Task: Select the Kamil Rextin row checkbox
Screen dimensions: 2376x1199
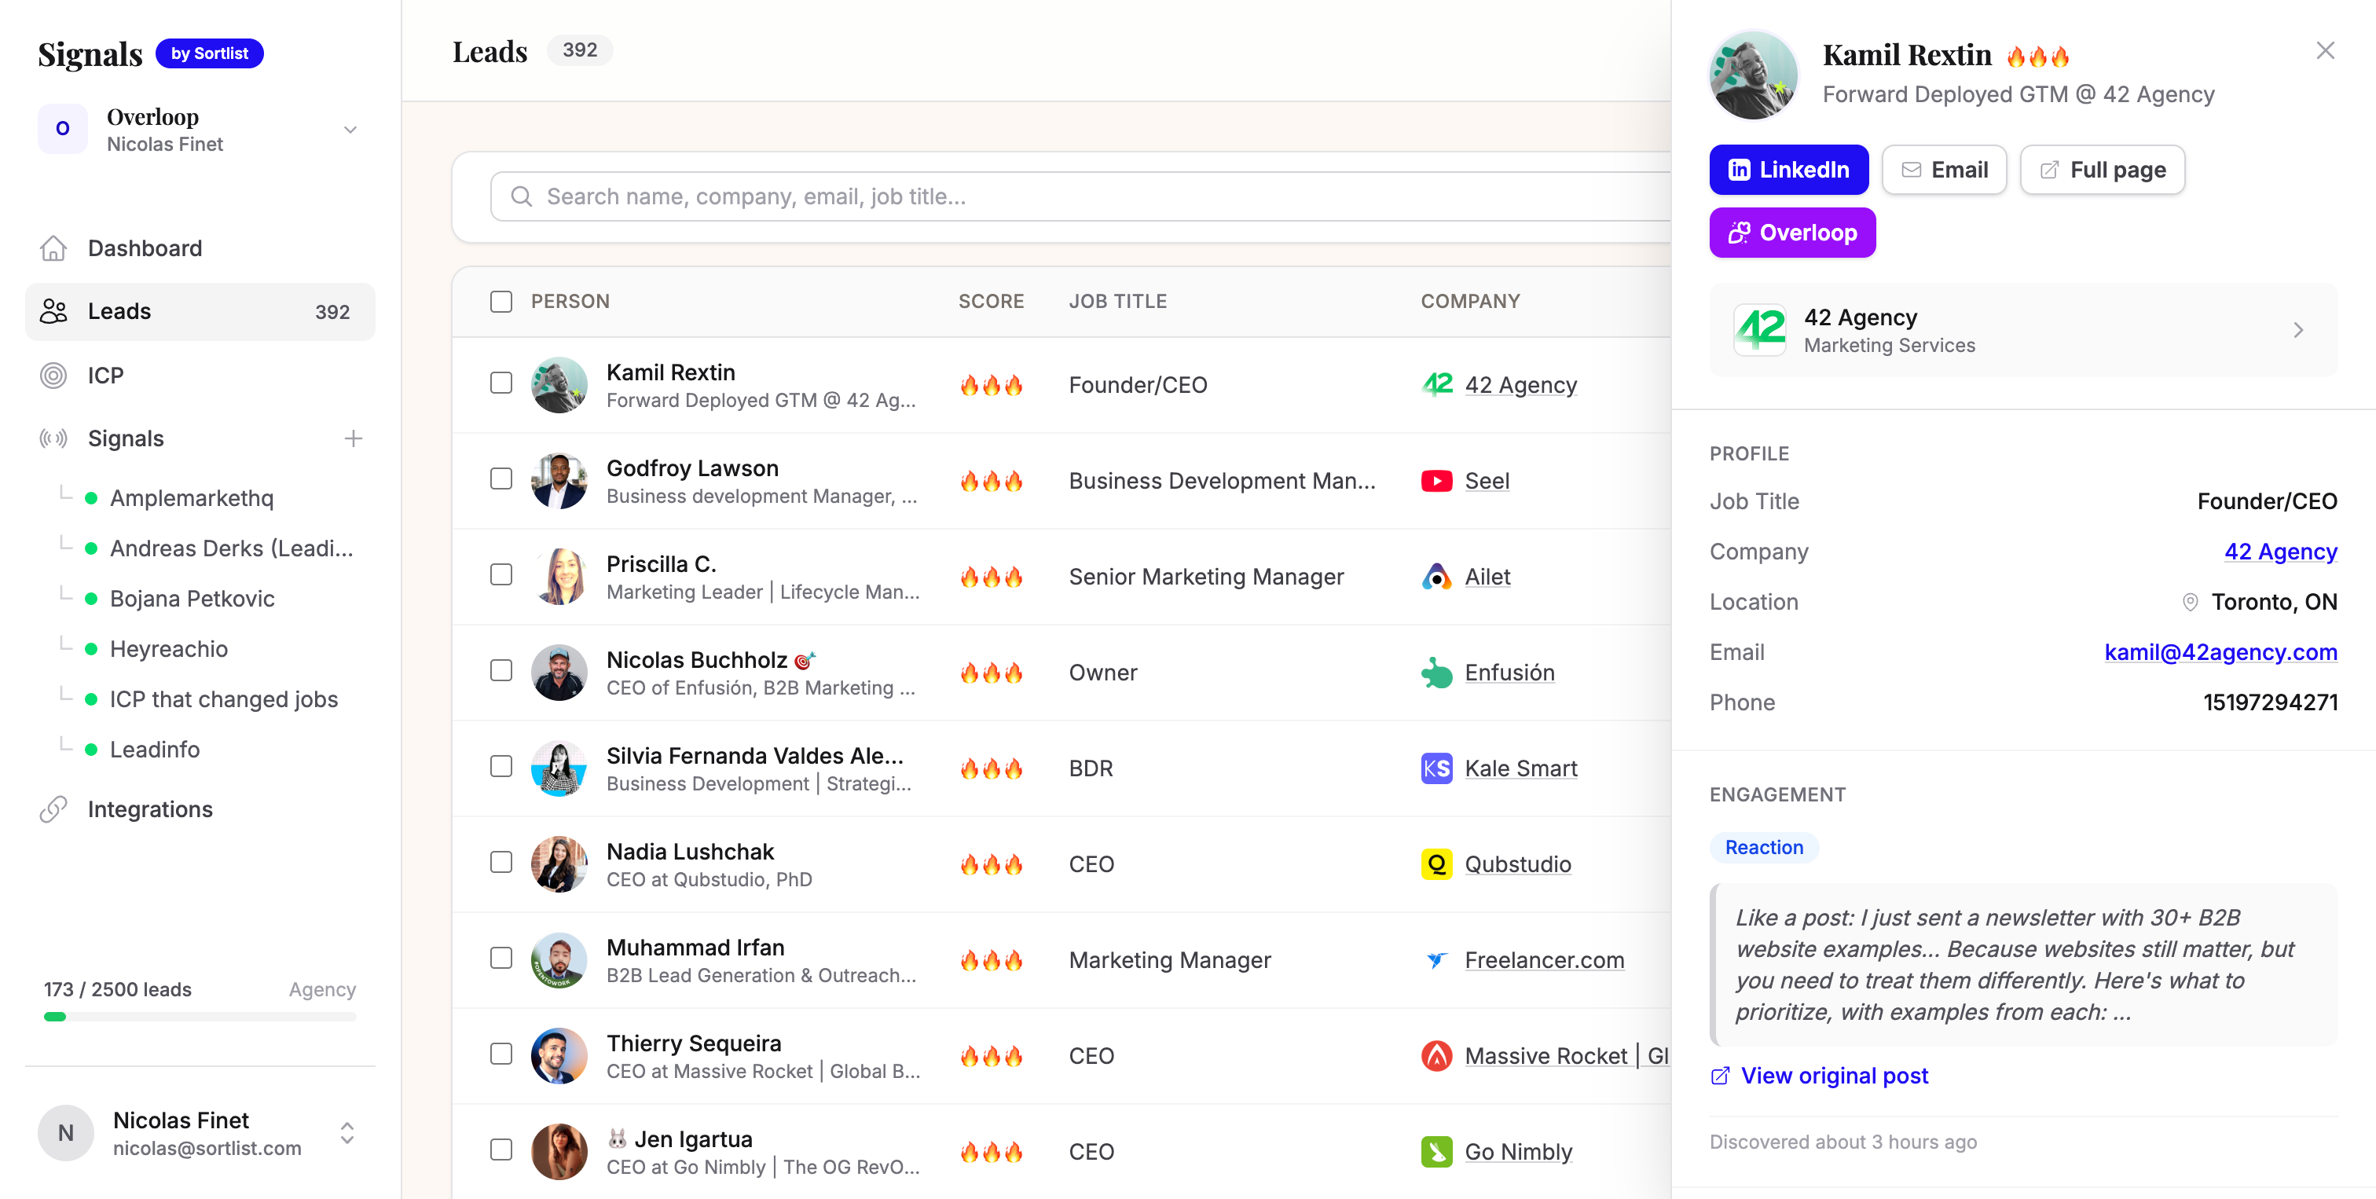Action: point(500,383)
